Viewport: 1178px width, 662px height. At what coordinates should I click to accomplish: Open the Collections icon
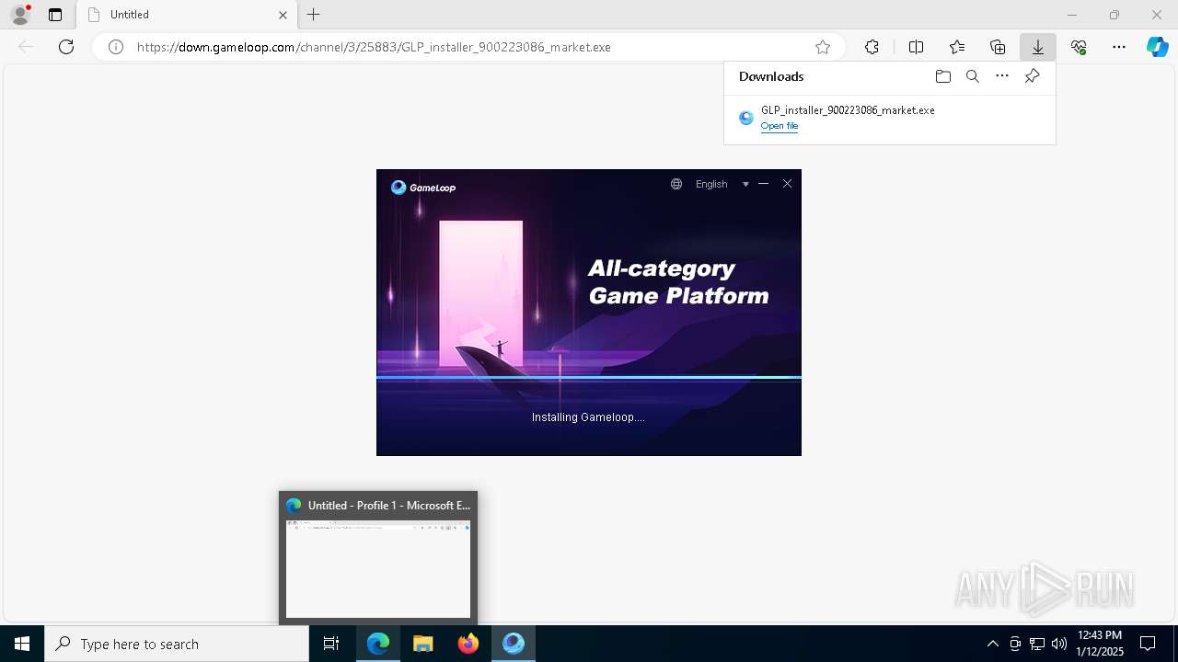click(x=998, y=47)
